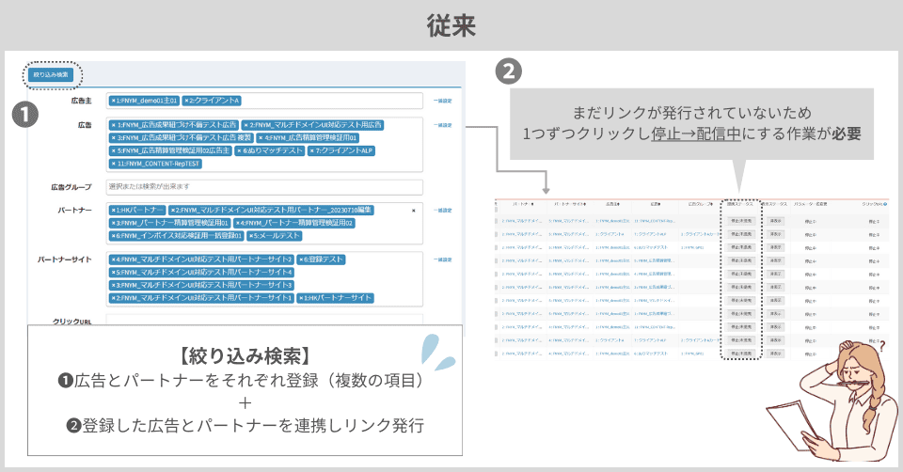The image size is (903, 472).
Task: Tick the checkbox on the last table row
Action: [499, 354]
